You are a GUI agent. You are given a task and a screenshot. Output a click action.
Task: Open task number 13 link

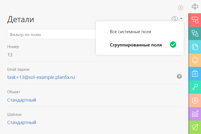coord(10,55)
